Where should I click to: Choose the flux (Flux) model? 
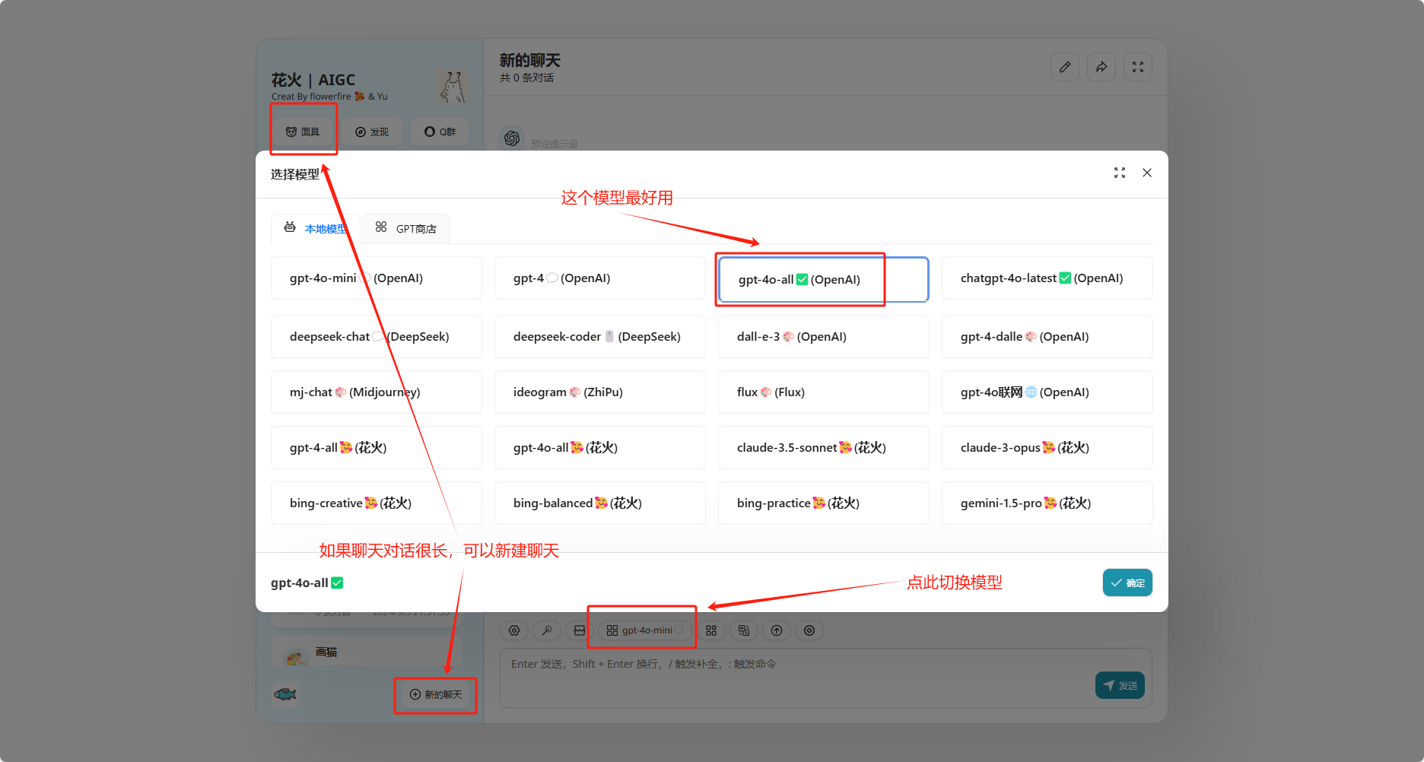click(x=824, y=392)
